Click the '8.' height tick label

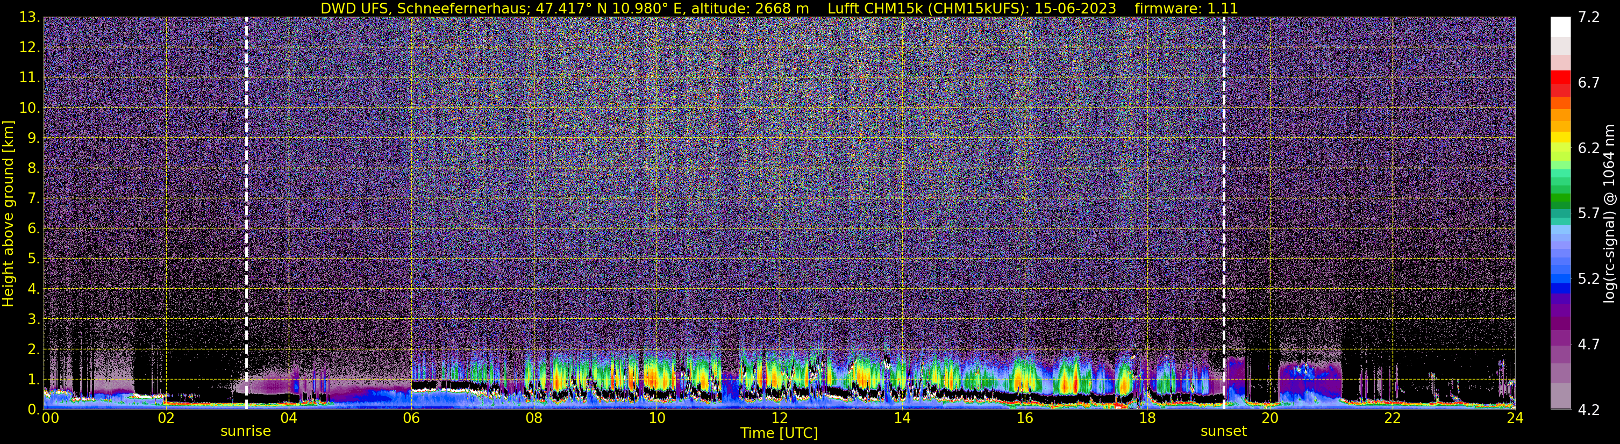tap(33, 169)
